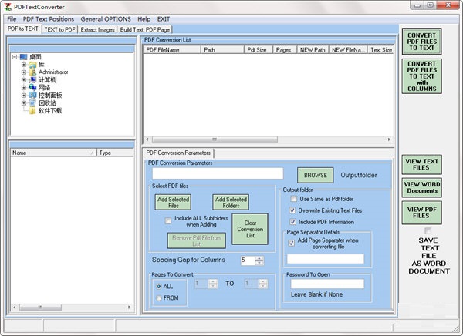
Task: Click the Text Size column header
Action: point(381,50)
